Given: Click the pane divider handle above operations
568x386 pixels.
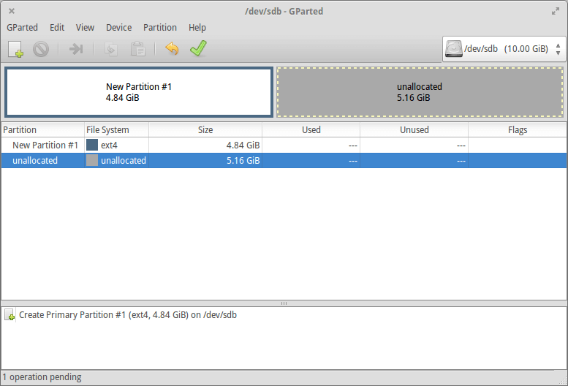Looking at the screenshot, I should (x=284, y=303).
